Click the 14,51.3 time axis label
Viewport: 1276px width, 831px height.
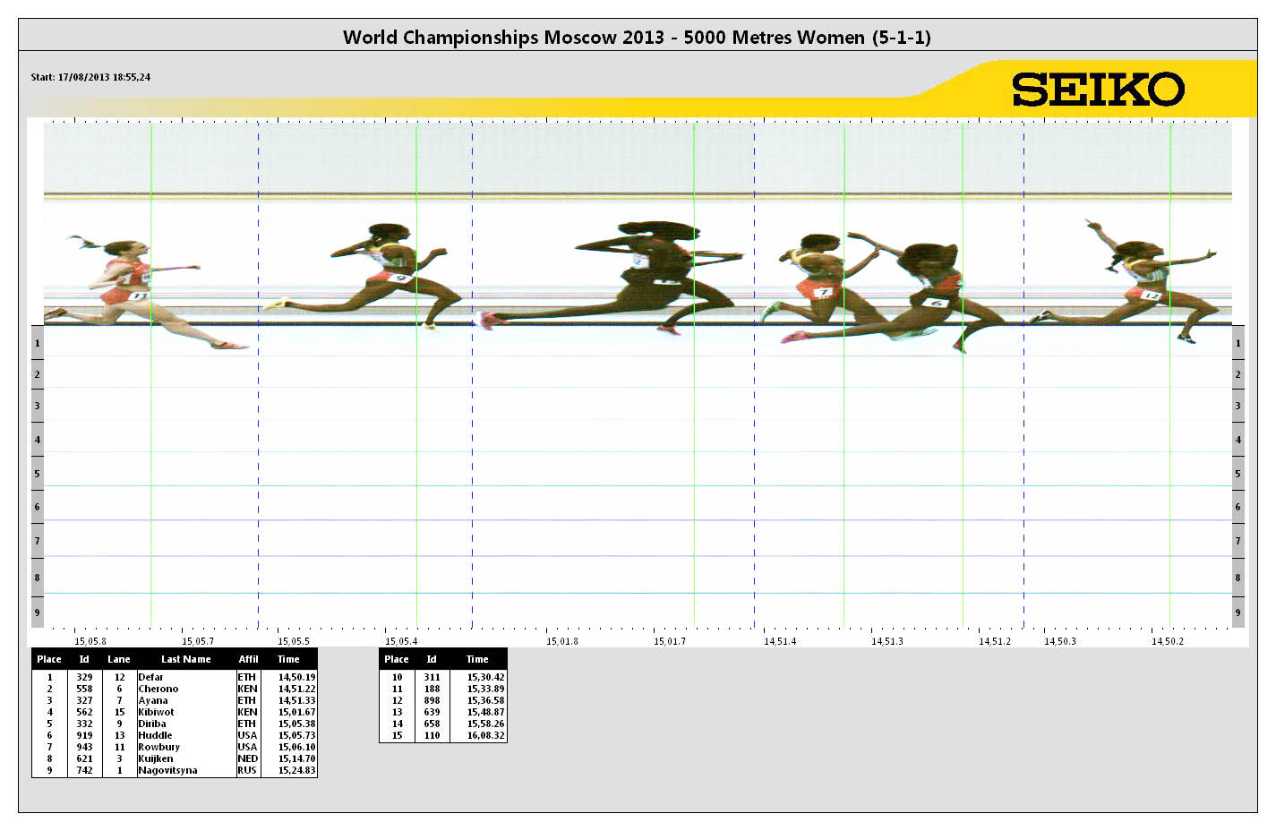point(886,641)
